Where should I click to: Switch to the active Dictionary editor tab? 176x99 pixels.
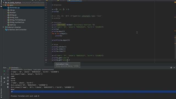(x=75, y=1)
